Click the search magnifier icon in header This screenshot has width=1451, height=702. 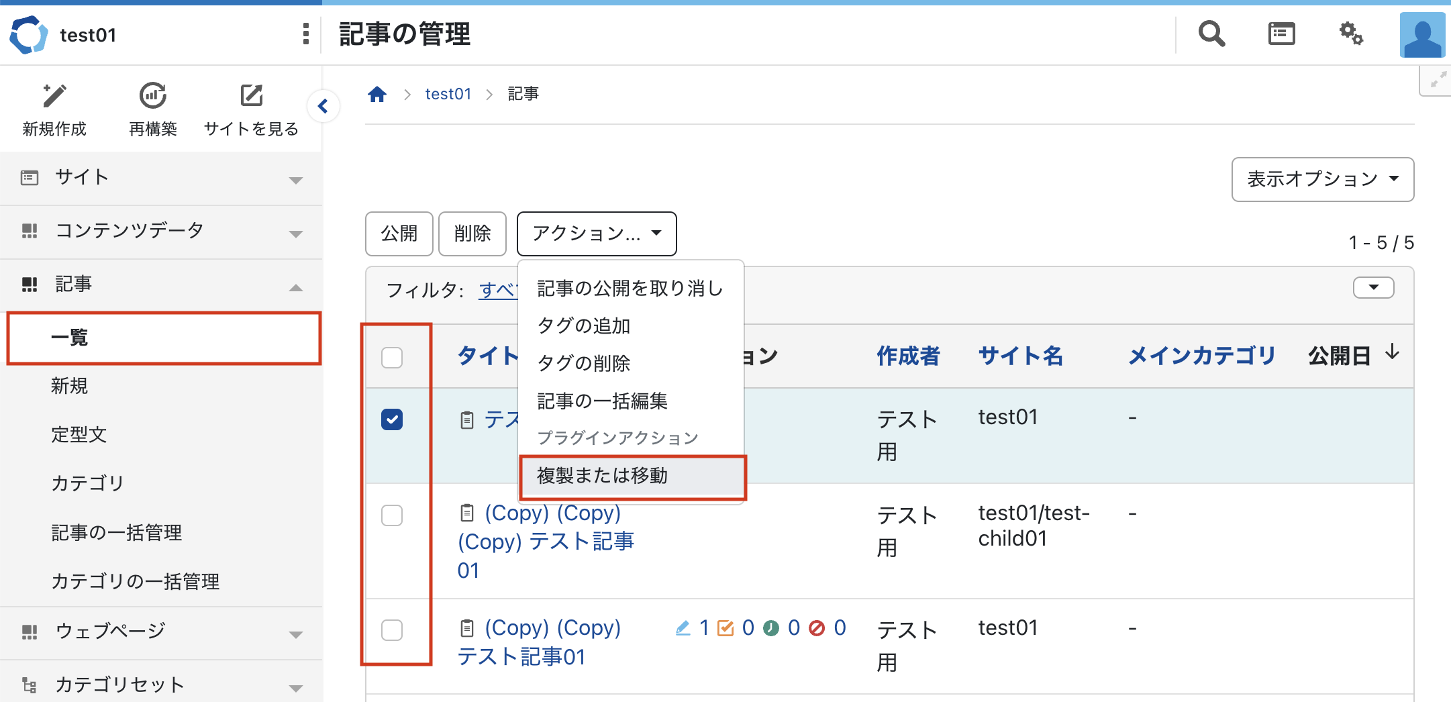[x=1211, y=34]
